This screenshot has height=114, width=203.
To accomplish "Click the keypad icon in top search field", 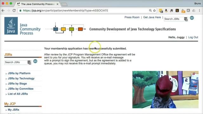I will click(x=186, y=19).
